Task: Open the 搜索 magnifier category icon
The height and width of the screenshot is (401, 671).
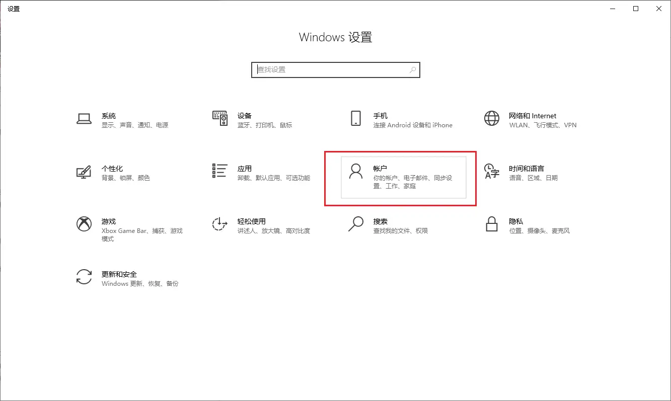Action: 356,224
